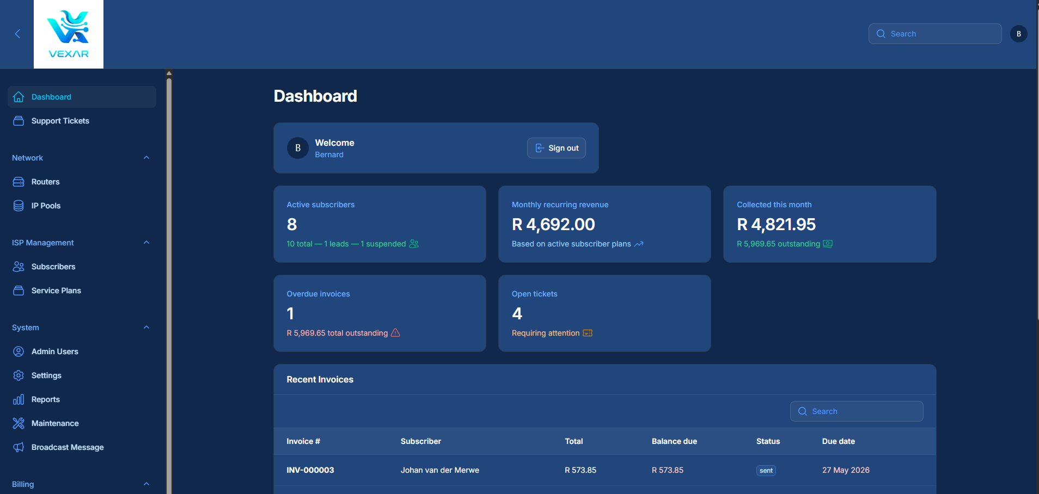
Task: Click the sent status badge
Action: click(x=766, y=471)
